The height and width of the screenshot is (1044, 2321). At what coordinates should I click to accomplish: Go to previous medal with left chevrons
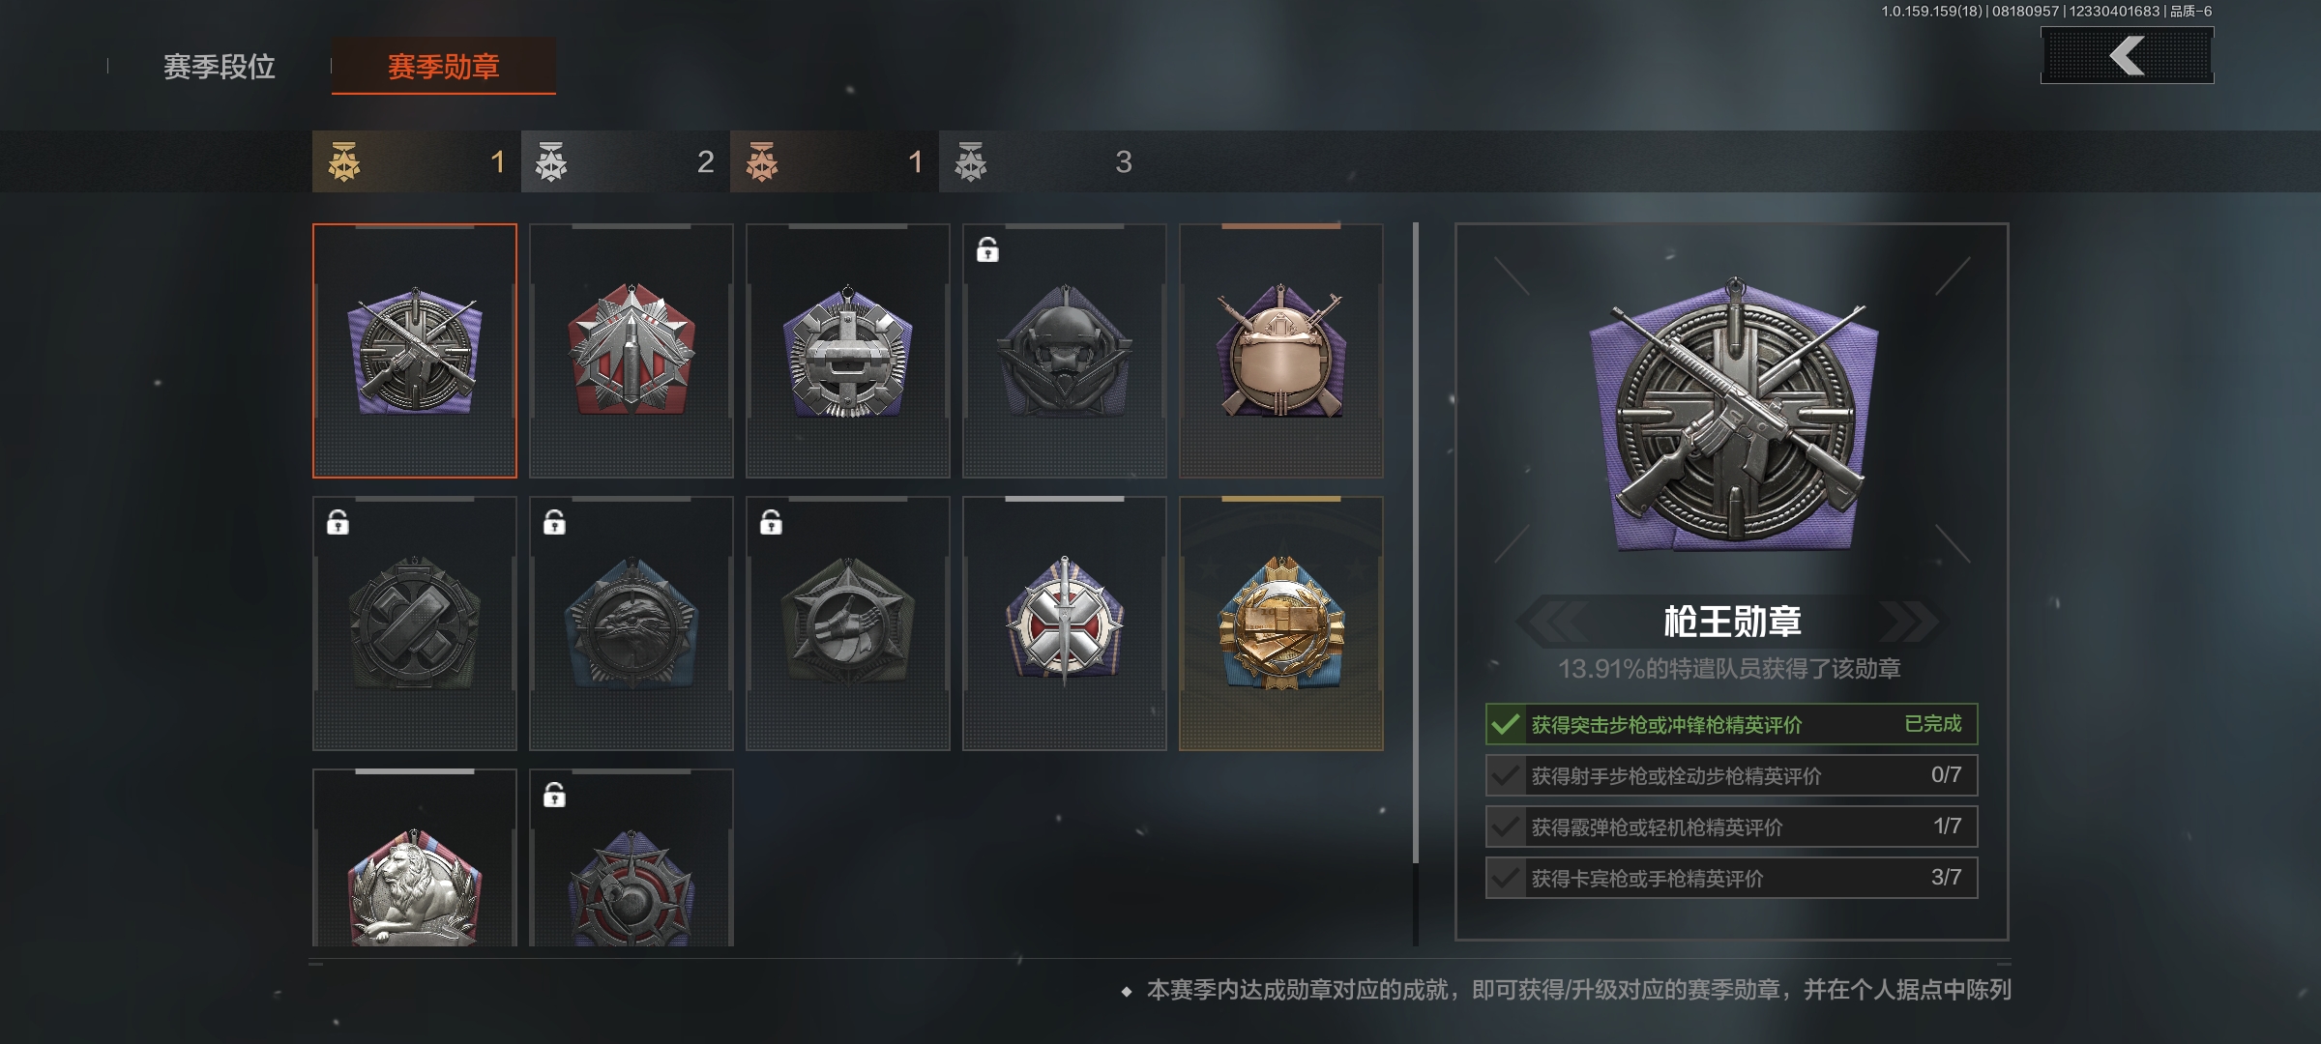tap(1553, 621)
